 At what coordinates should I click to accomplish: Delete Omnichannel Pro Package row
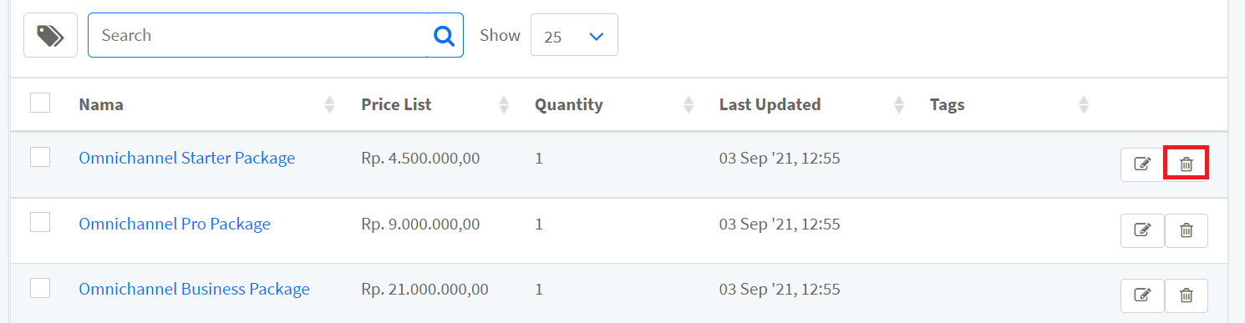[1186, 230]
